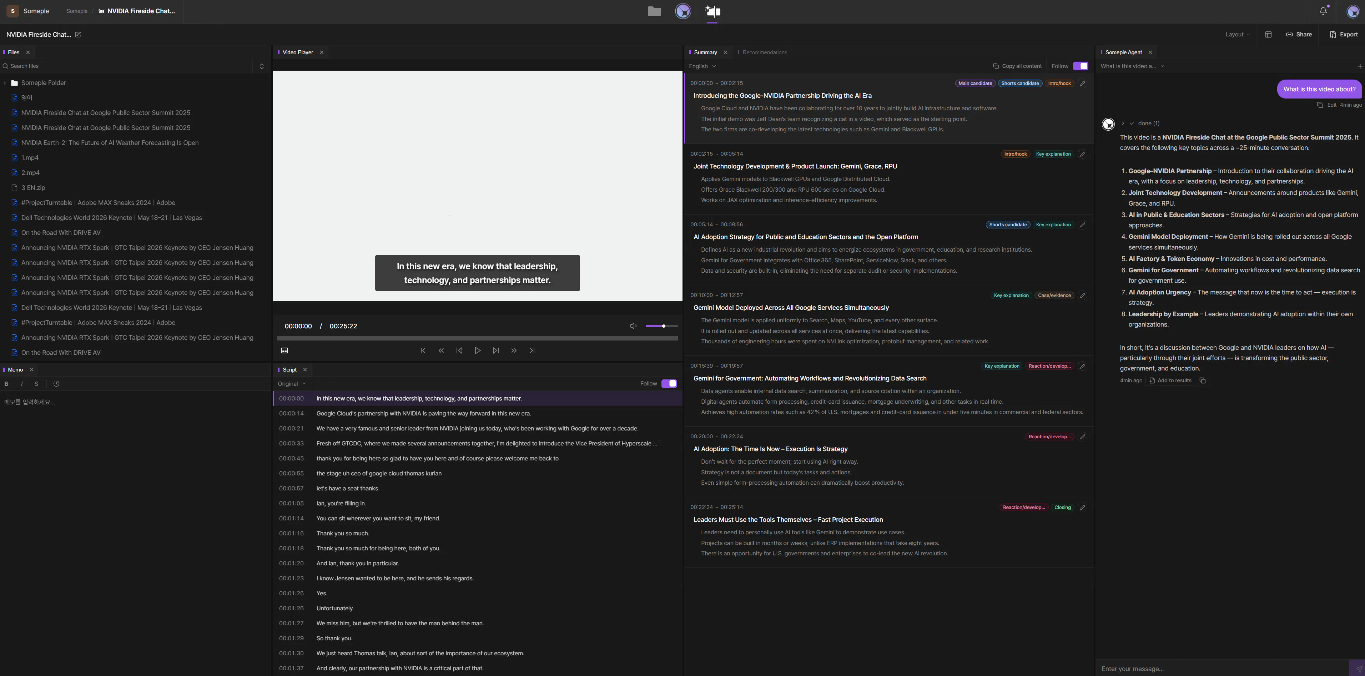Select the Script tab
This screenshot has width=1365, height=676.
tap(289, 370)
